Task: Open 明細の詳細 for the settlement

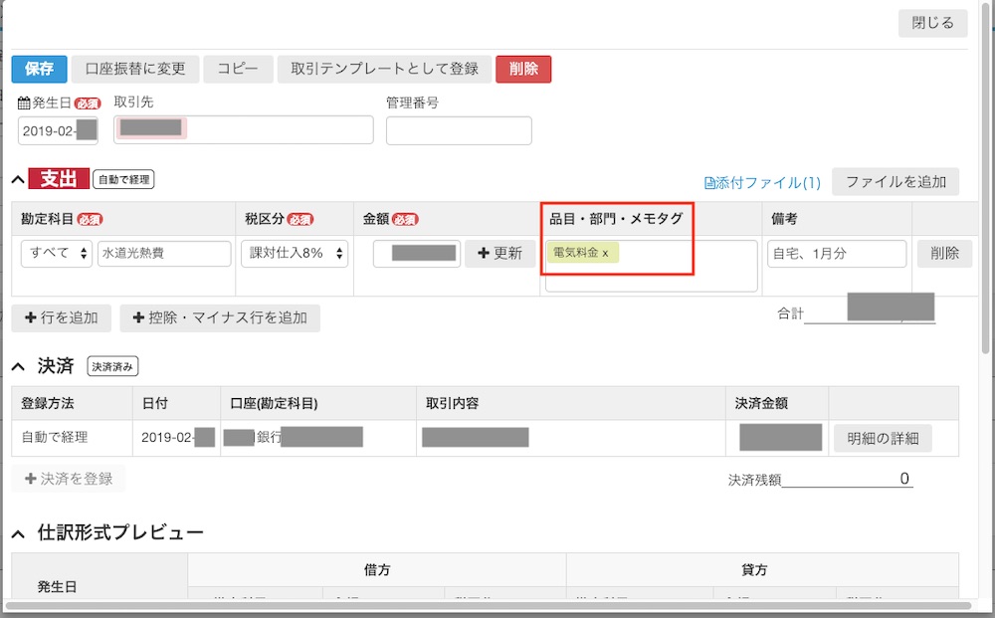Action: (x=883, y=438)
